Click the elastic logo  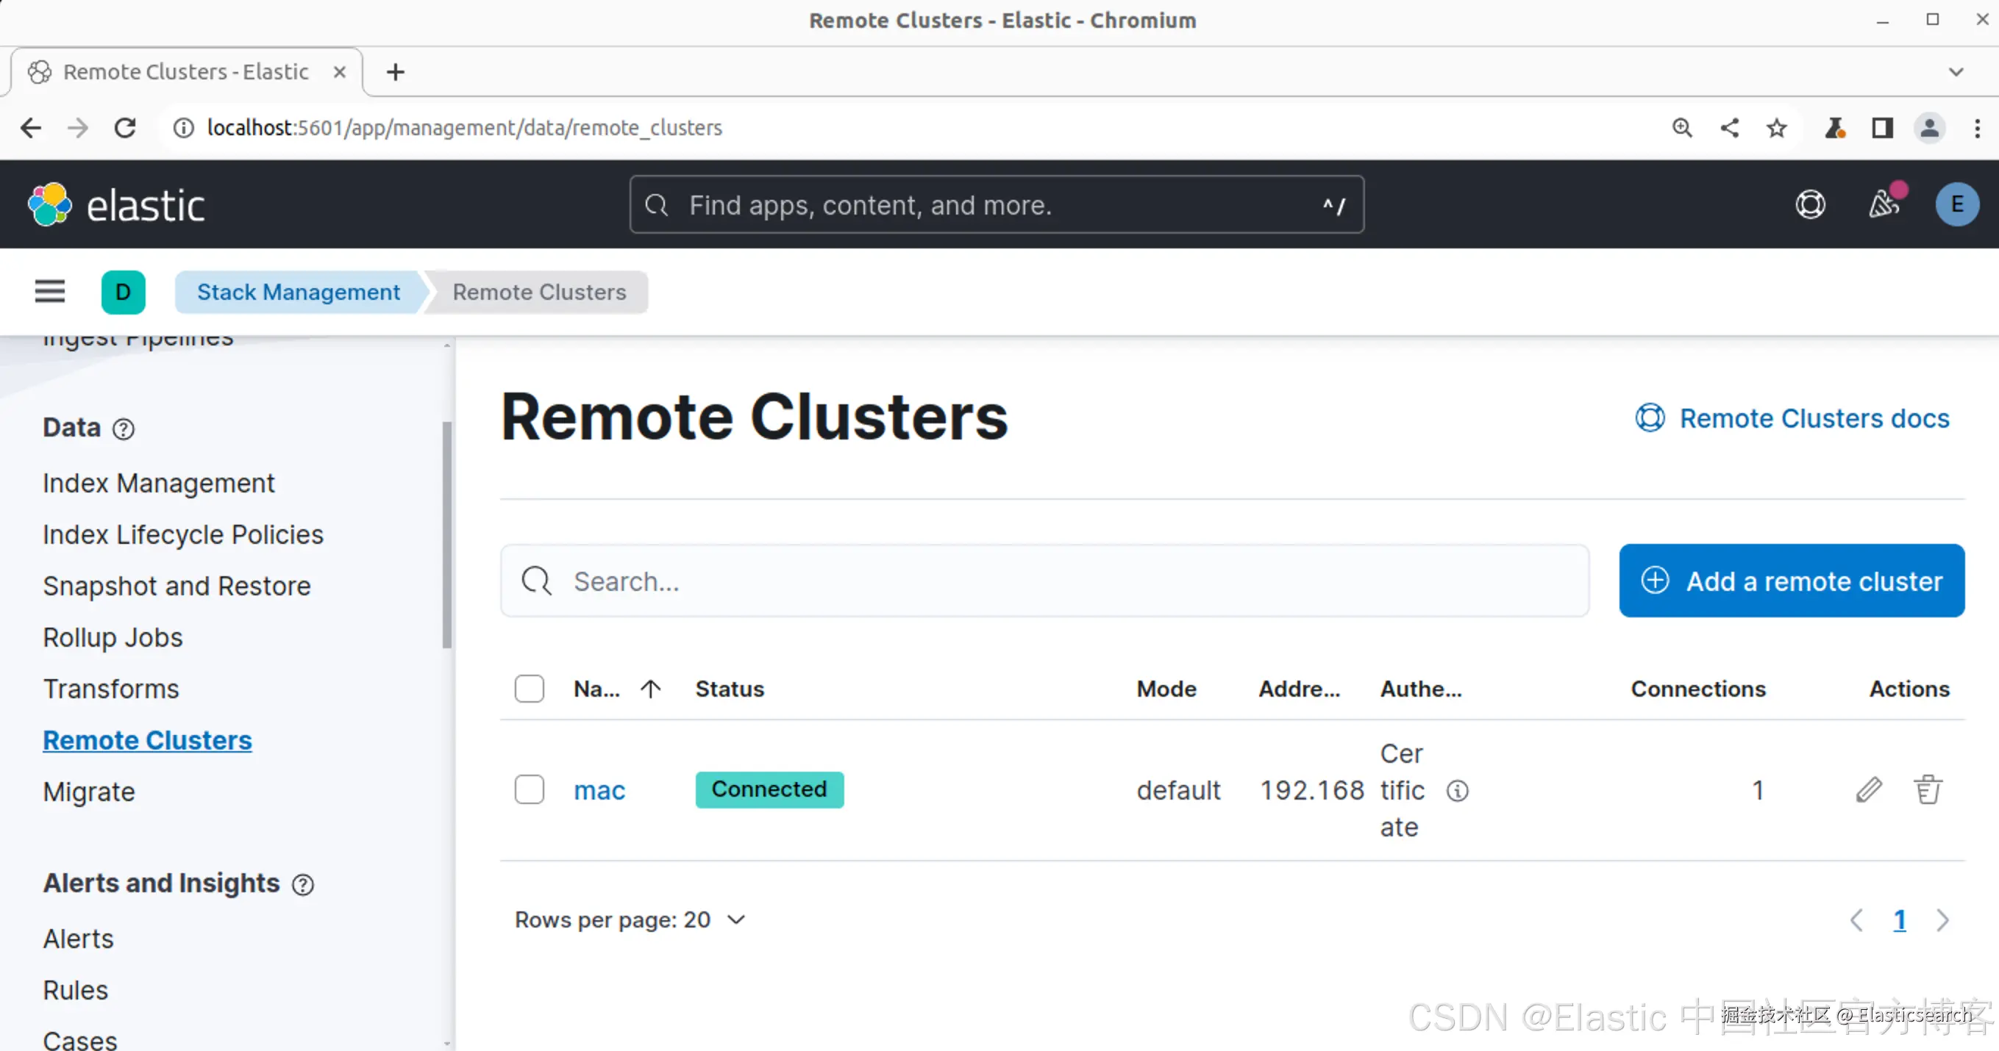(x=116, y=205)
